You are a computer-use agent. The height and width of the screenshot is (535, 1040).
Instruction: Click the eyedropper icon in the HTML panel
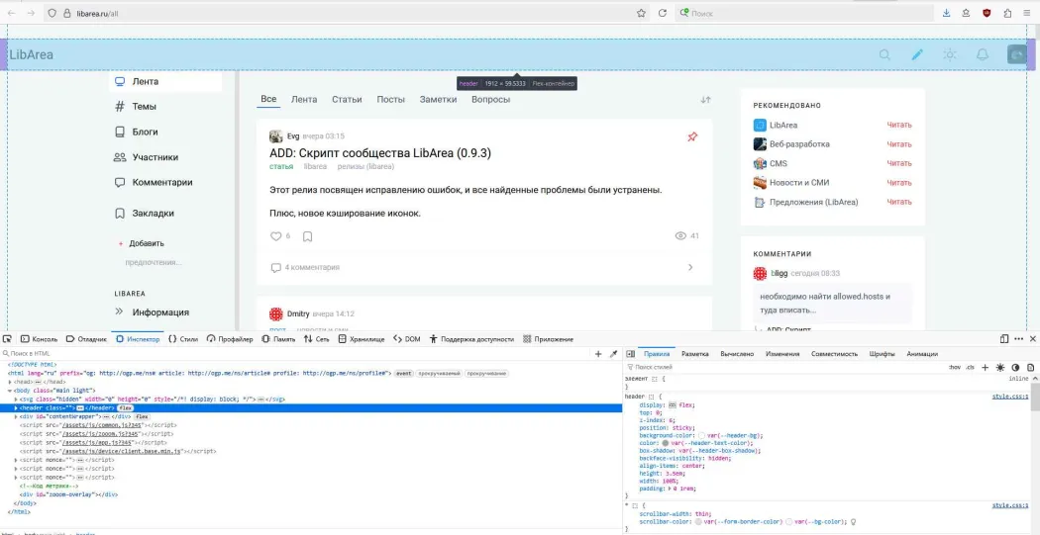point(613,353)
